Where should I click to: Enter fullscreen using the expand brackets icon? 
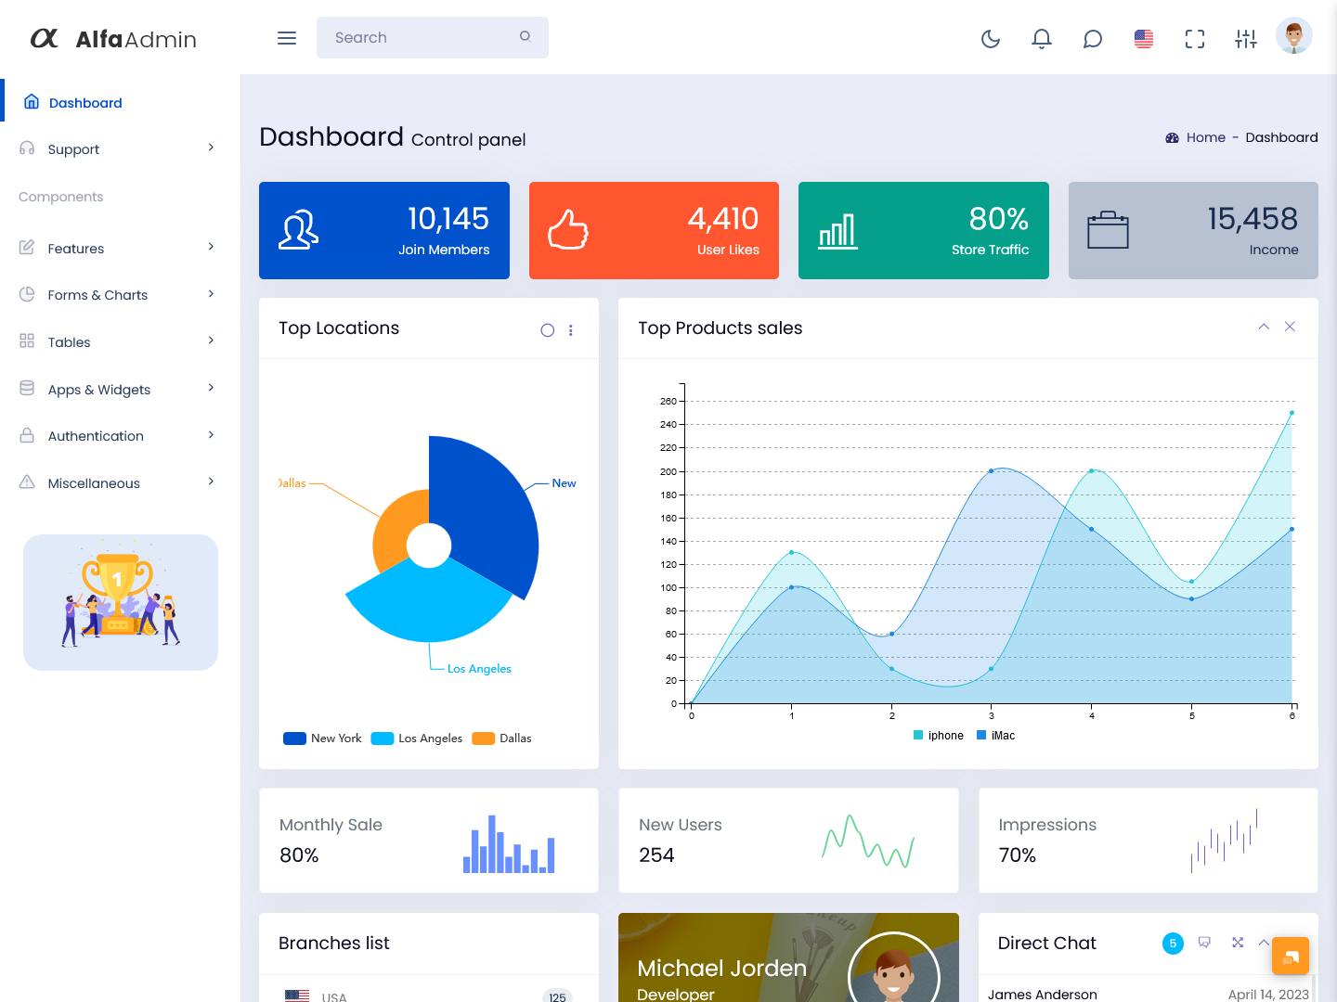pyautogui.click(x=1194, y=39)
